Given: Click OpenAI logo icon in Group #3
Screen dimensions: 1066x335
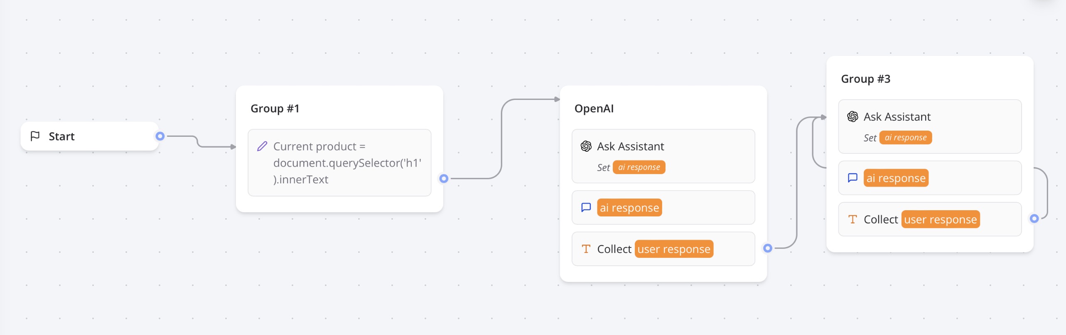Looking at the screenshot, I should pyautogui.click(x=852, y=117).
